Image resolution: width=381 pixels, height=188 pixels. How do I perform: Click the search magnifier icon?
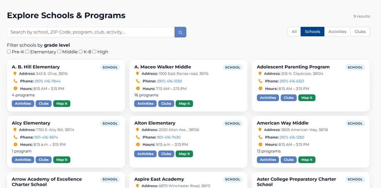tap(180, 32)
